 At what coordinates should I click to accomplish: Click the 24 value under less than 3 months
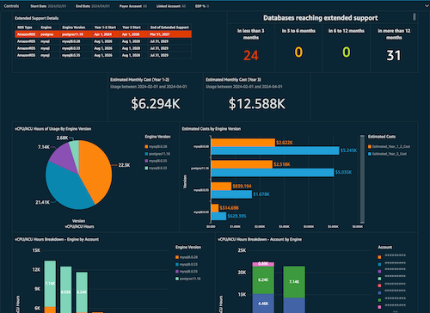[x=251, y=55]
